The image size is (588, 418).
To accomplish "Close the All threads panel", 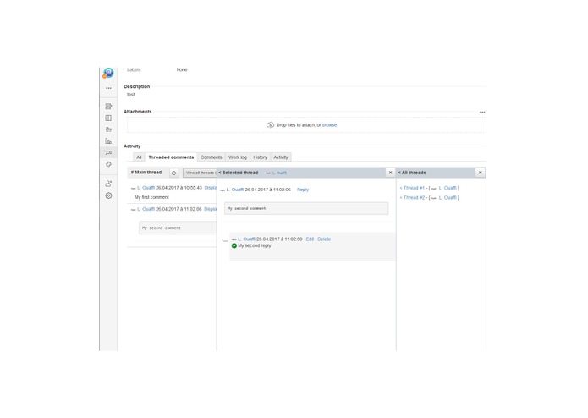I will [481, 173].
